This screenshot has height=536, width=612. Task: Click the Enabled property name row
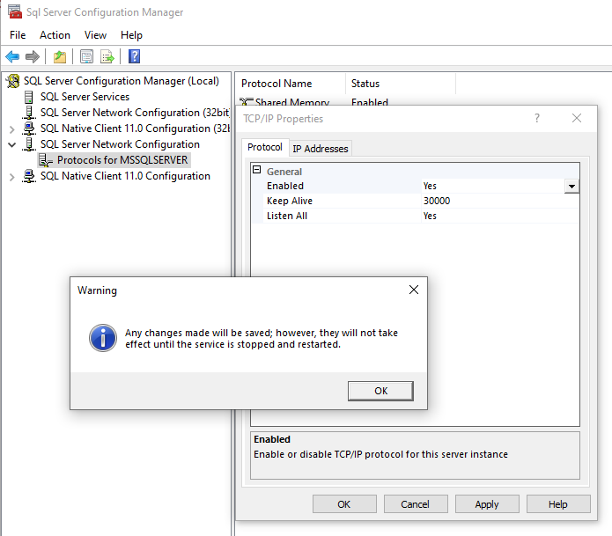(x=343, y=186)
